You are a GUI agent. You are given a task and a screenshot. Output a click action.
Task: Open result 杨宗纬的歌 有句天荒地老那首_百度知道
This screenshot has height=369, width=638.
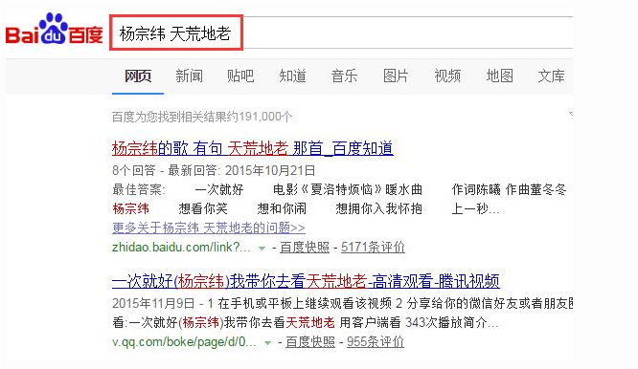(x=253, y=148)
